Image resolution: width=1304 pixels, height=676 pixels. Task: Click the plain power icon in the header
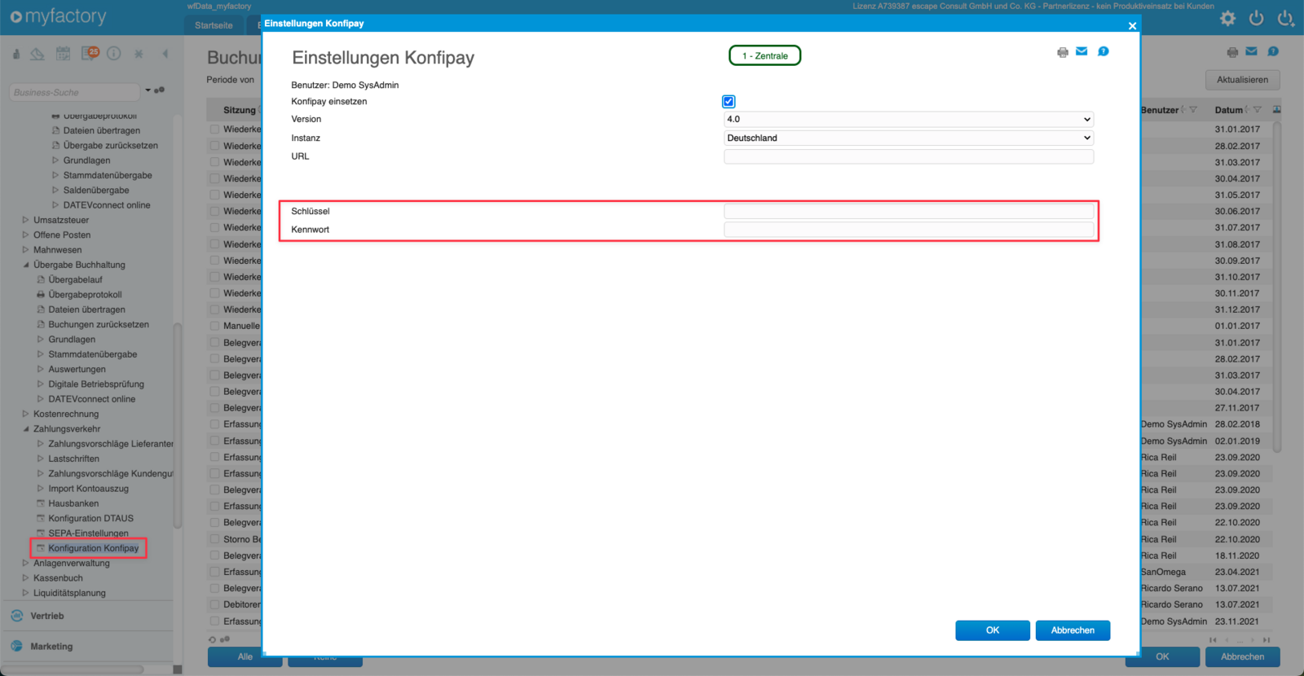coord(1256,18)
